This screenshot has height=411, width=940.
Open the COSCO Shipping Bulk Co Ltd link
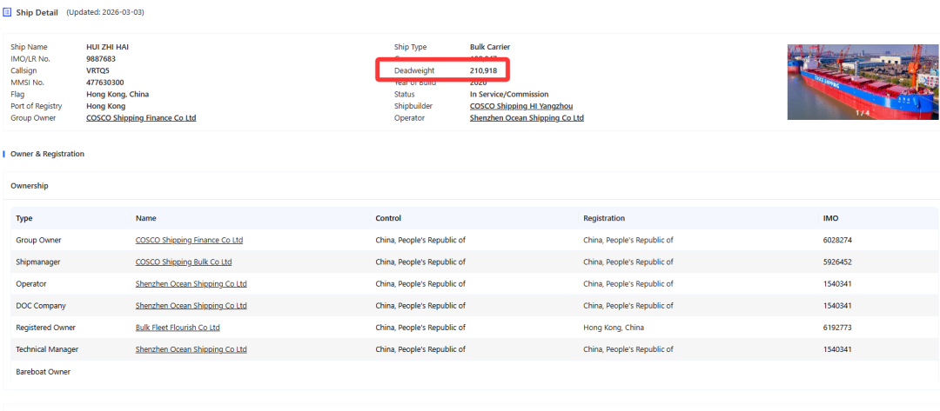click(184, 262)
